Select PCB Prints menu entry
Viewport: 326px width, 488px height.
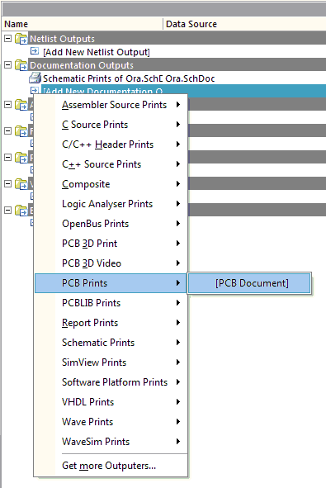111,283
